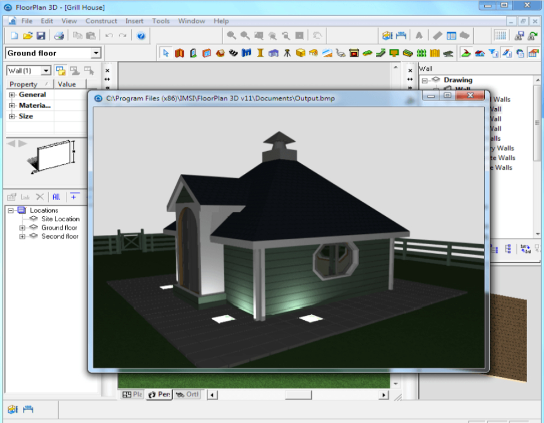This screenshot has height=423, width=544.
Task: Open the Ground floor level dropdown
Action: pyautogui.click(x=96, y=53)
